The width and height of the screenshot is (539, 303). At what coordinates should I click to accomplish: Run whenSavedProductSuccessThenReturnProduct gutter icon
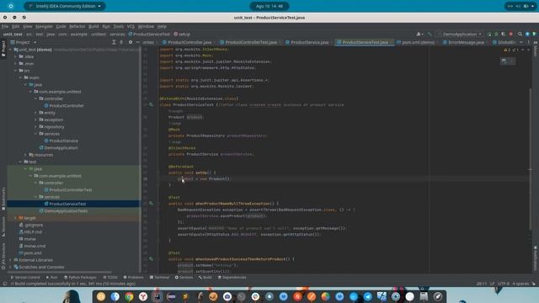point(151,258)
